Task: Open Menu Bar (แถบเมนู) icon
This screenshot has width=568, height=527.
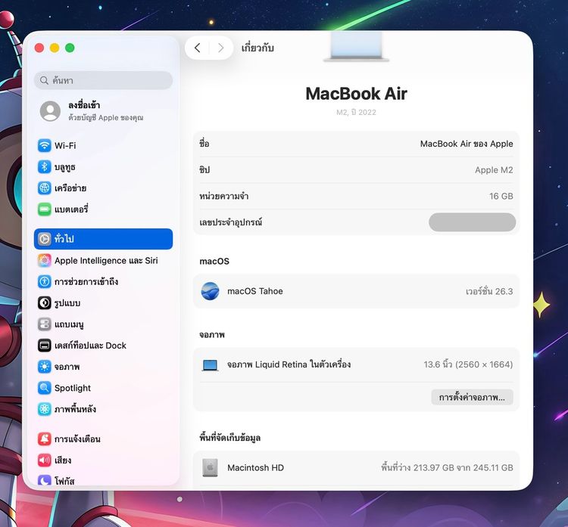Action: 45,324
